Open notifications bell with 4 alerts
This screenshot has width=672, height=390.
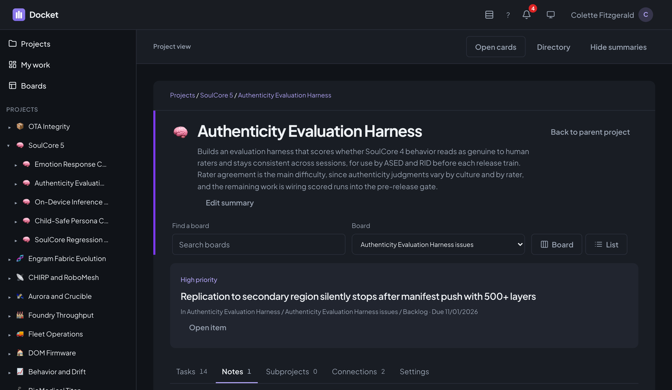click(527, 15)
